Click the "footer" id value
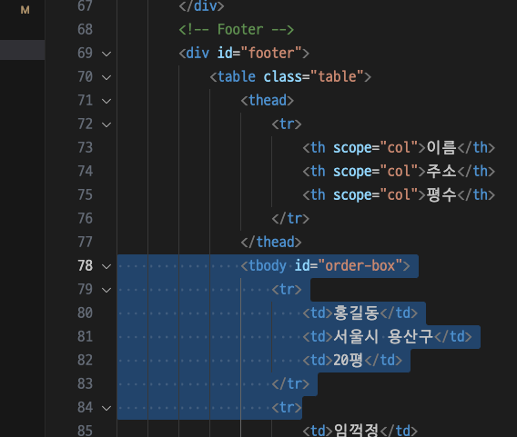This screenshot has width=517, height=437. click(x=271, y=53)
